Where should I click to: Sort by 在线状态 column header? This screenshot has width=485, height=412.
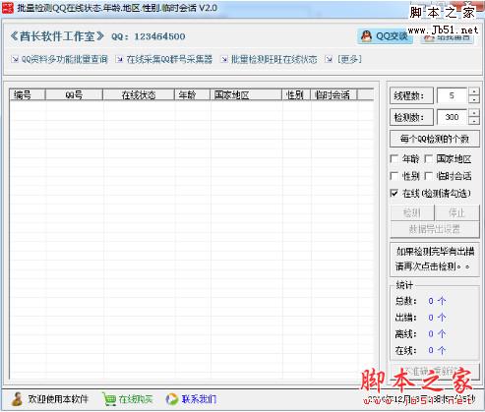point(139,95)
